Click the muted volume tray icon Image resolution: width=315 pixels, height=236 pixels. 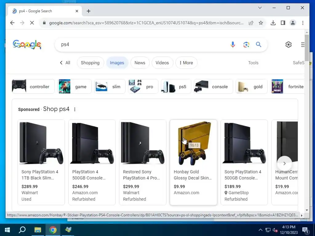coord(275,230)
